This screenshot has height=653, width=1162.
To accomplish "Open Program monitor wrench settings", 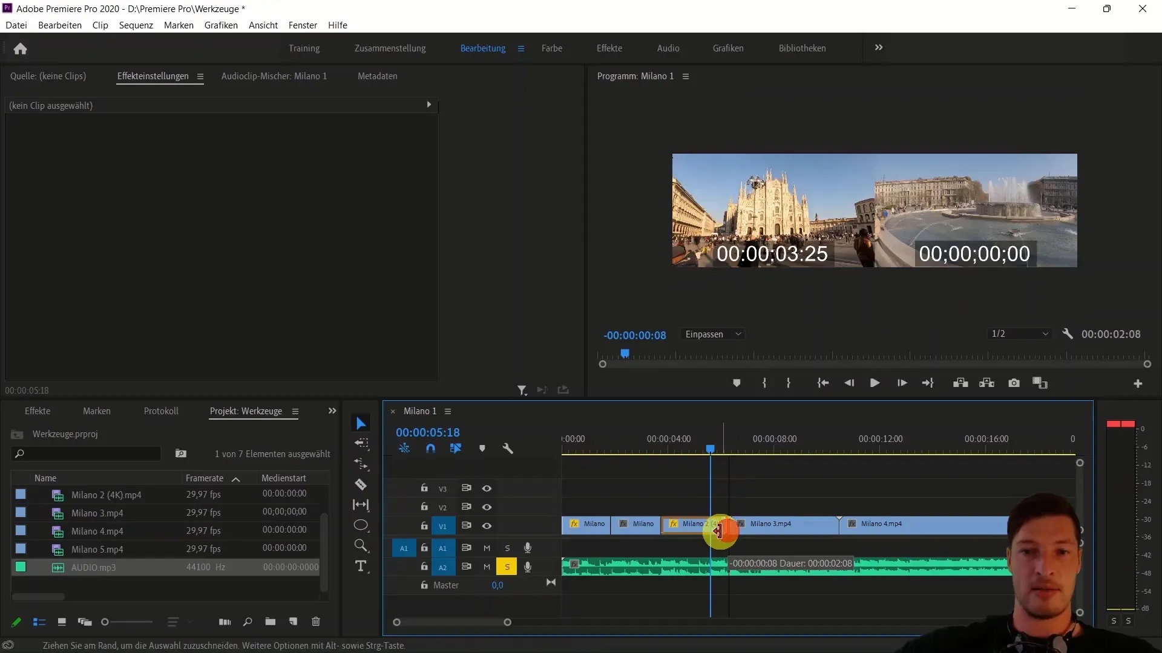I will 1068,334.
